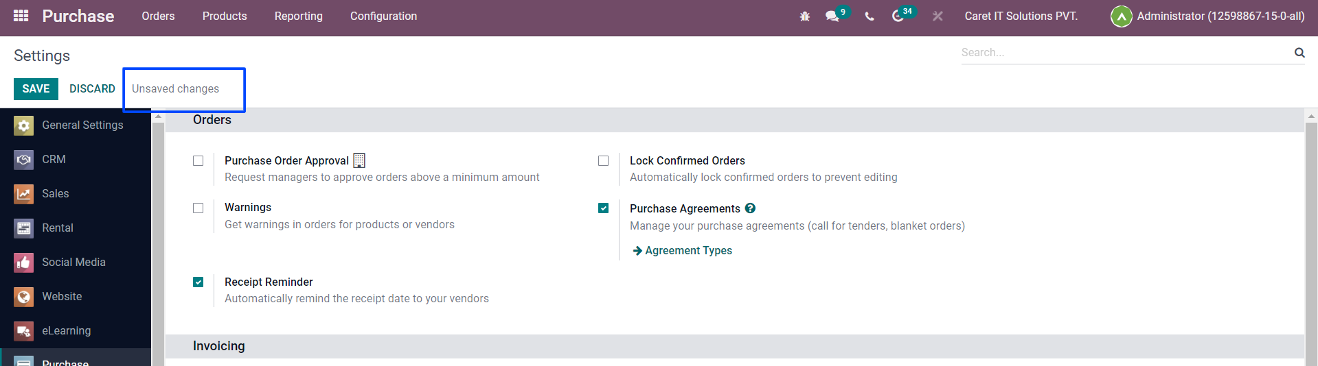Open the conversations chat icon
The height and width of the screenshot is (366, 1318).
pyautogui.click(x=832, y=16)
